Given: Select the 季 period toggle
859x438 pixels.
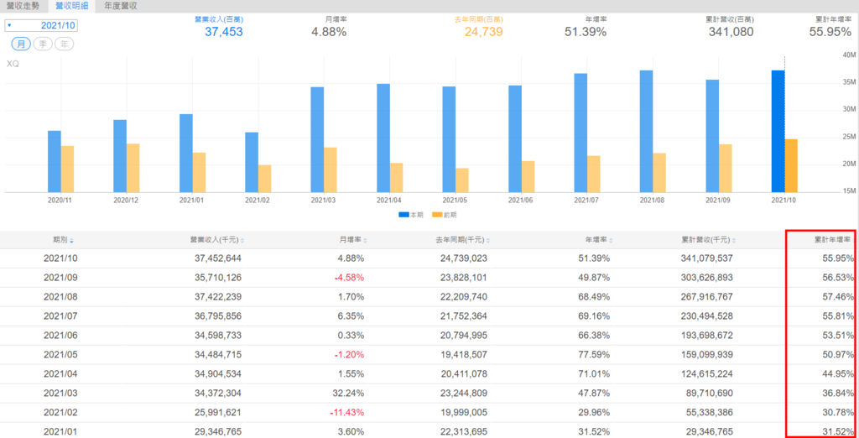Looking at the screenshot, I should [43, 44].
